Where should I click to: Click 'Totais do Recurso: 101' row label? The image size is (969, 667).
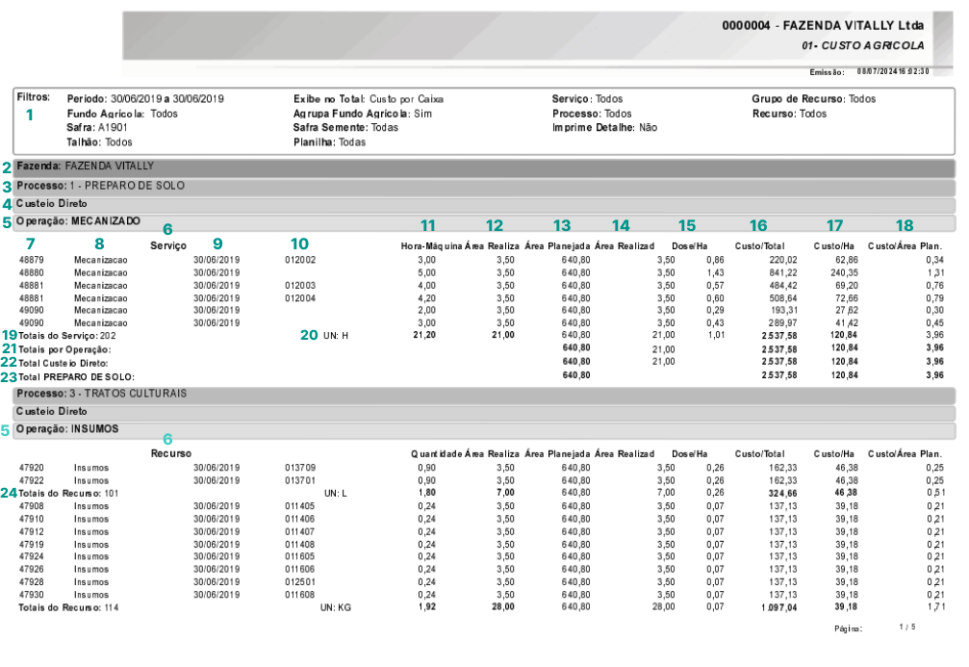tap(68, 494)
